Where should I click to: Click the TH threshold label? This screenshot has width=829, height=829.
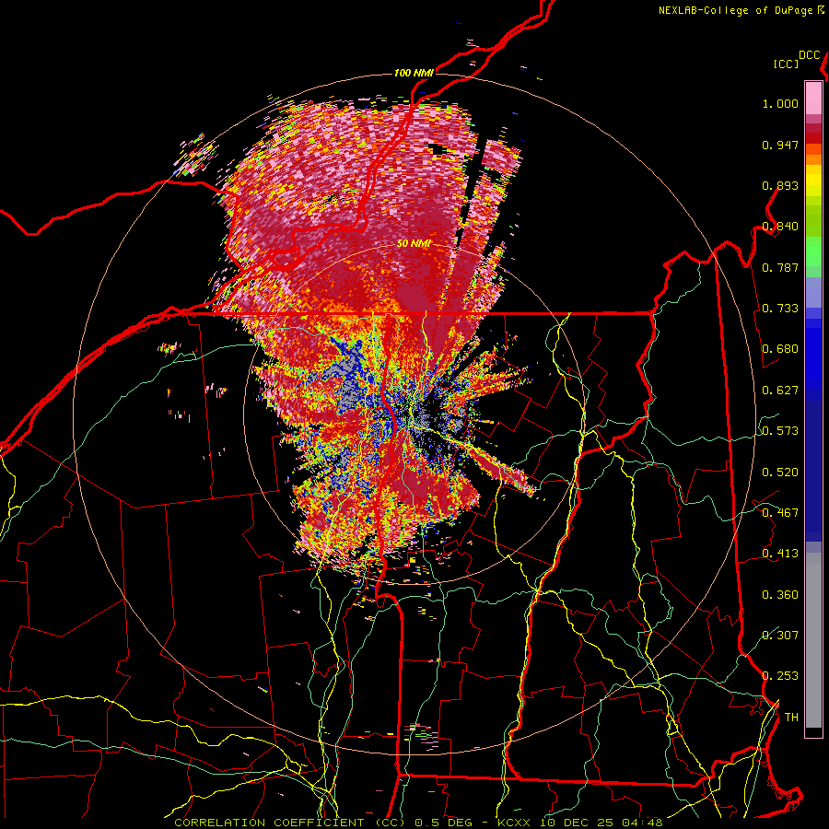pos(791,718)
